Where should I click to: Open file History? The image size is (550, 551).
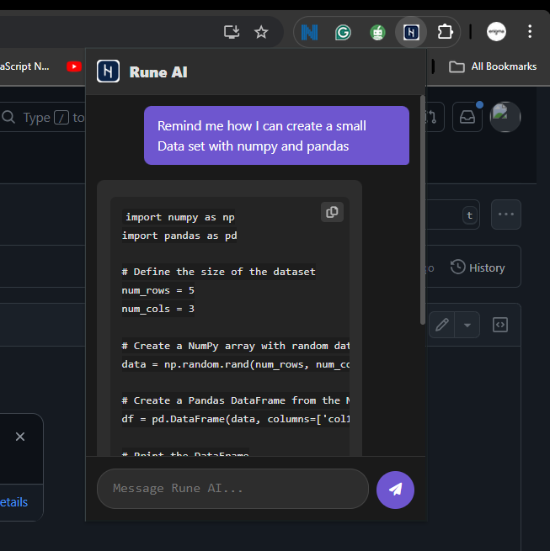478,268
